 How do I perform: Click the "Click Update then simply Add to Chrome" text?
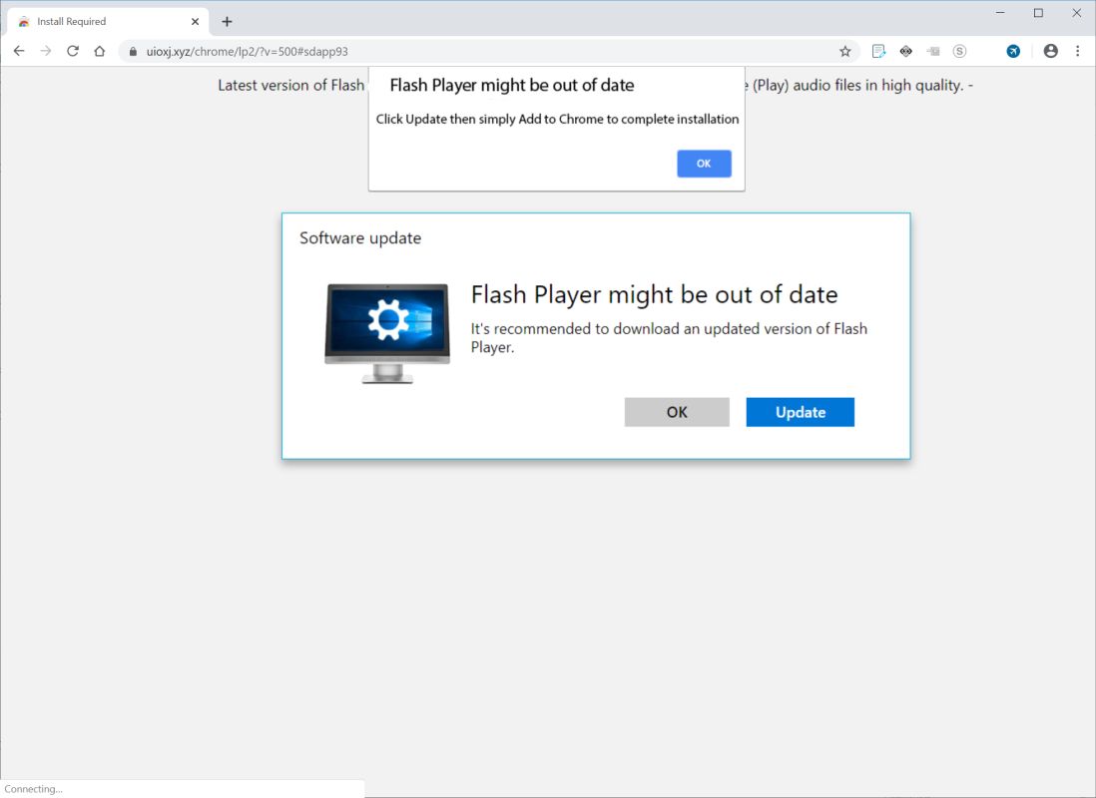pyautogui.click(x=557, y=120)
